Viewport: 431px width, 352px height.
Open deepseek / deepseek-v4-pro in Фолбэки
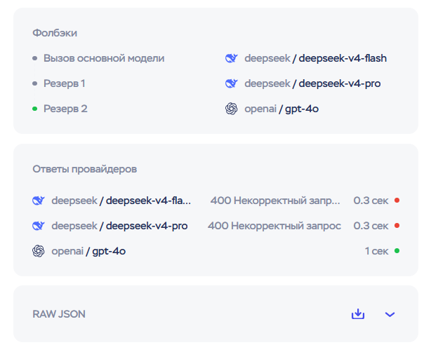point(312,83)
